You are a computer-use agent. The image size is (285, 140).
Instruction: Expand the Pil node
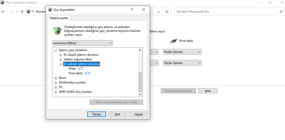point(56,87)
